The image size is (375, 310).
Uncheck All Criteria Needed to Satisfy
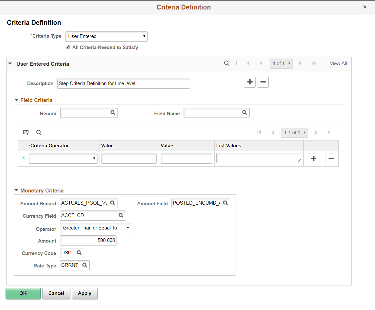coord(67,47)
